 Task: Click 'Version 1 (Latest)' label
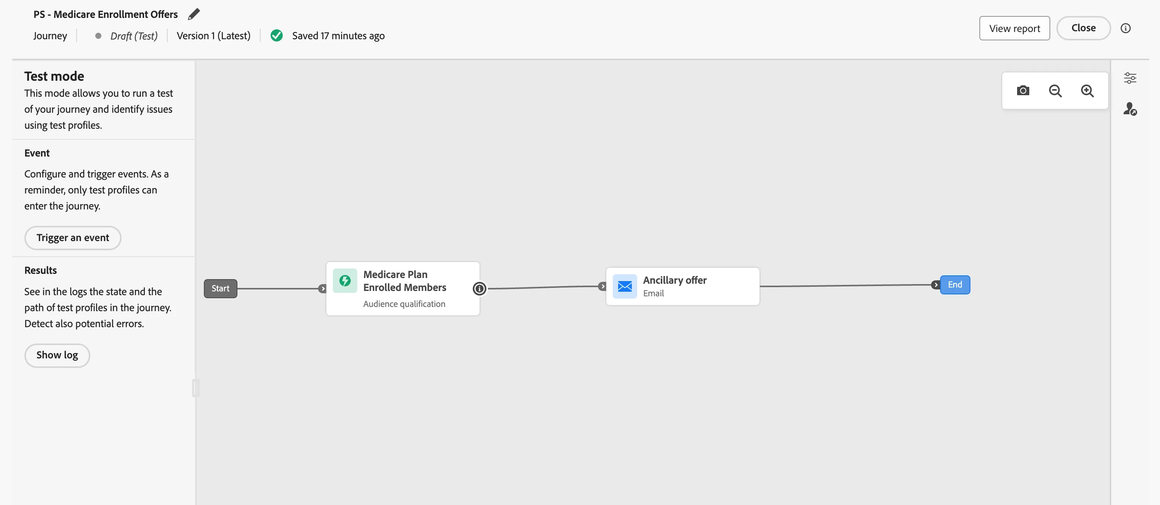pos(213,35)
